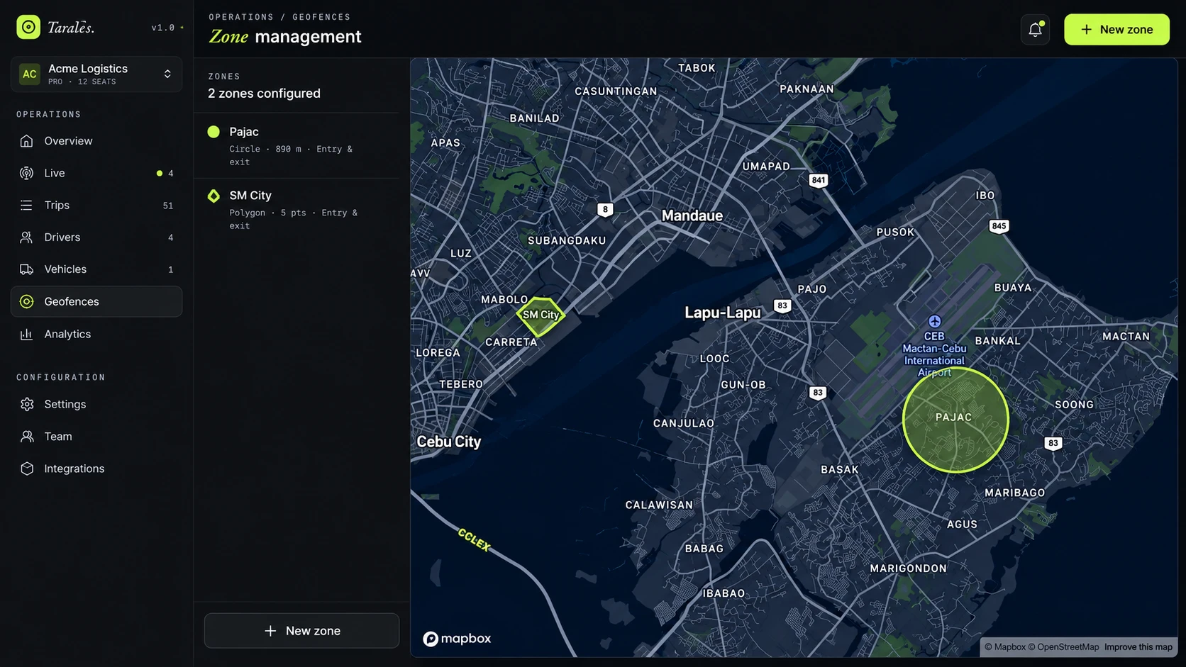Click the Overview home icon
This screenshot has width=1186, height=667.
pos(27,141)
